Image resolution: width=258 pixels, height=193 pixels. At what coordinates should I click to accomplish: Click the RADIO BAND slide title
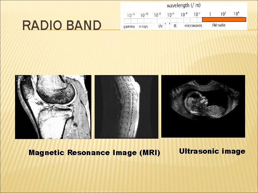(62, 25)
